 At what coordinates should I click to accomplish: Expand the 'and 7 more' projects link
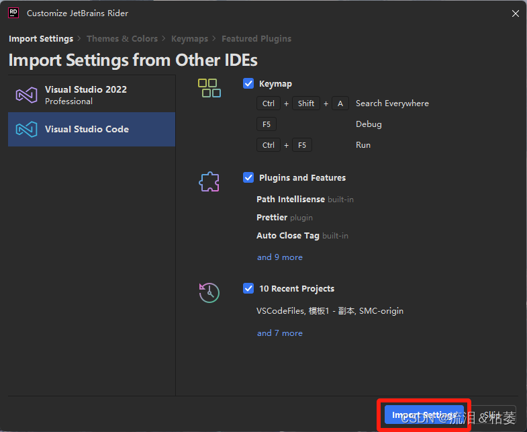pos(280,333)
